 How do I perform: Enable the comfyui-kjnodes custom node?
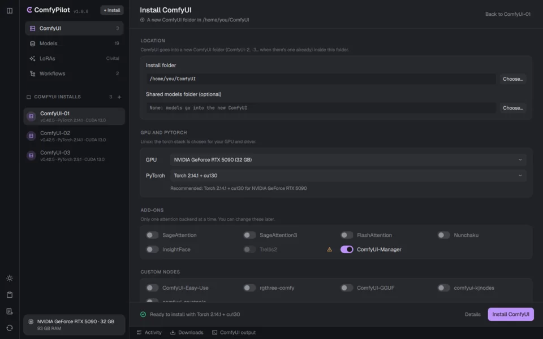[x=443, y=288]
